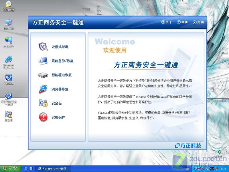Click the red computer tray icon
Image resolution: width=229 pixels, height=172 pixels.
click(200, 169)
